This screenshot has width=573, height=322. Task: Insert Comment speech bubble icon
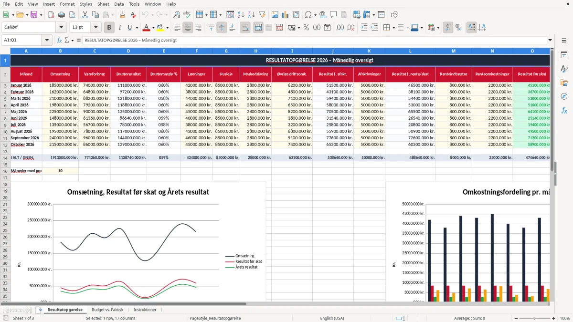tap(334, 15)
